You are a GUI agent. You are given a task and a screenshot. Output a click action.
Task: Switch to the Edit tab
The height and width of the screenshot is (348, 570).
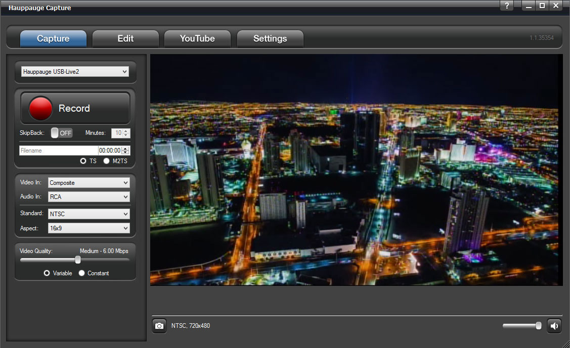click(x=125, y=39)
